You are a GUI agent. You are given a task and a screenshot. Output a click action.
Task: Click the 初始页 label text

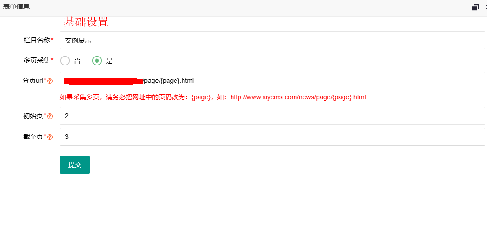tap(33, 116)
